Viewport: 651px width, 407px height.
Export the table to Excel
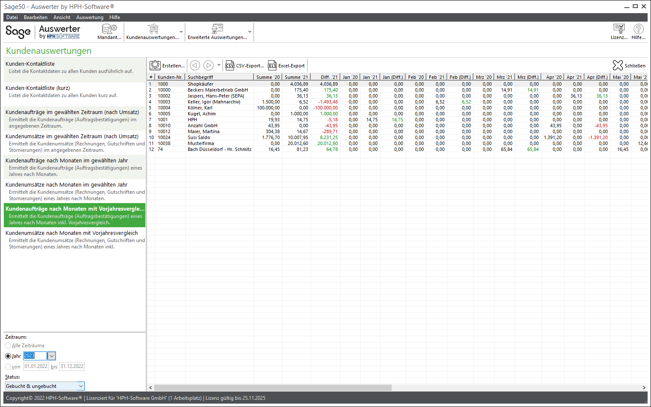[x=286, y=66]
